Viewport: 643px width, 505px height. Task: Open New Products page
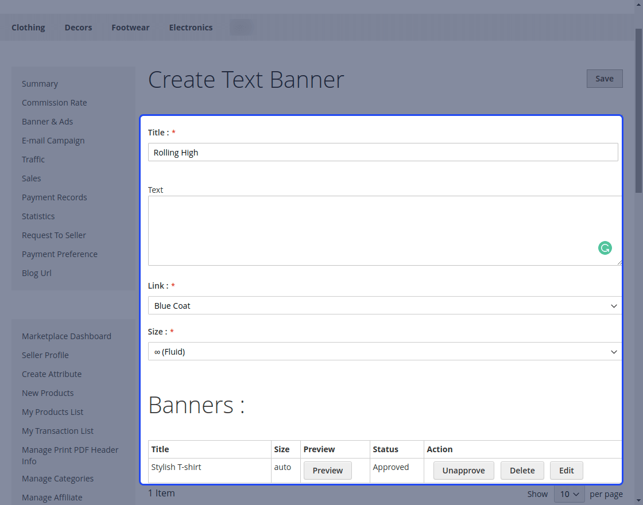coord(48,393)
